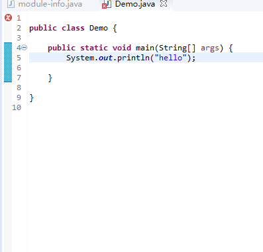Click the static keyword on line 4
This screenshot has width=263, height=252.
pos(94,48)
